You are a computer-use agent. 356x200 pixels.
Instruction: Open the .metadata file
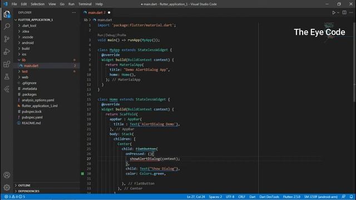click(x=29, y=89)
